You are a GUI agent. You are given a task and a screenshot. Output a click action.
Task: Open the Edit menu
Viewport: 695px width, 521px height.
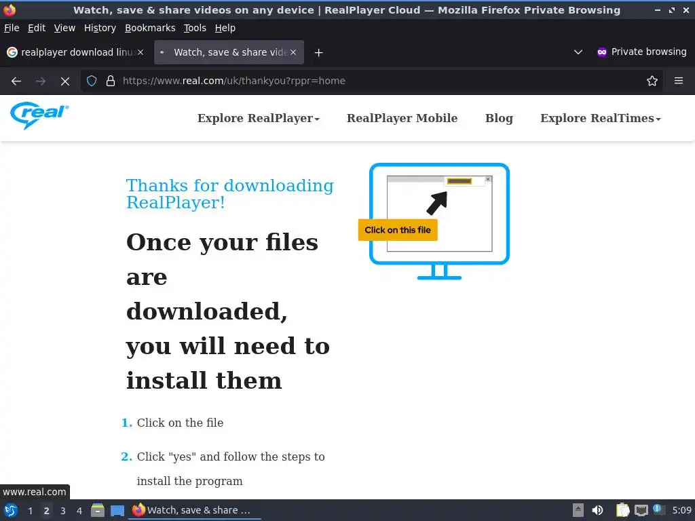pyautogui.click(x=37, y=28)
